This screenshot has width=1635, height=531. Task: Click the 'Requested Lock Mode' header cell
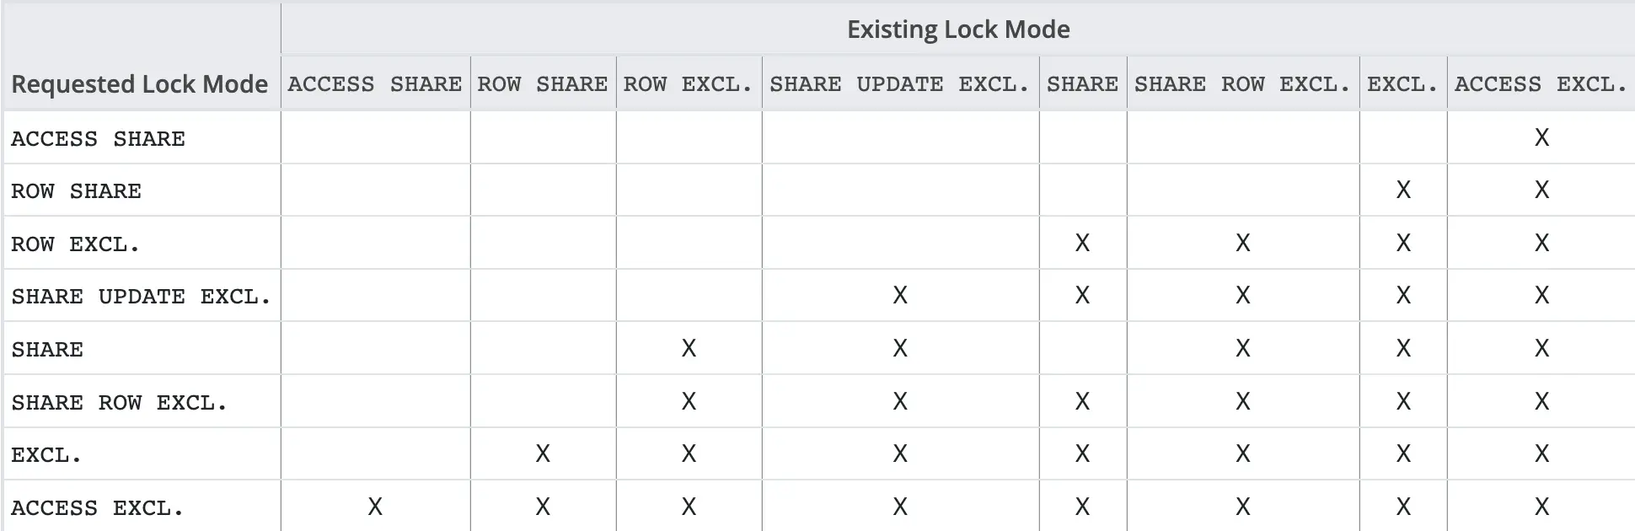pyautogui.click(x=140, y=84)
